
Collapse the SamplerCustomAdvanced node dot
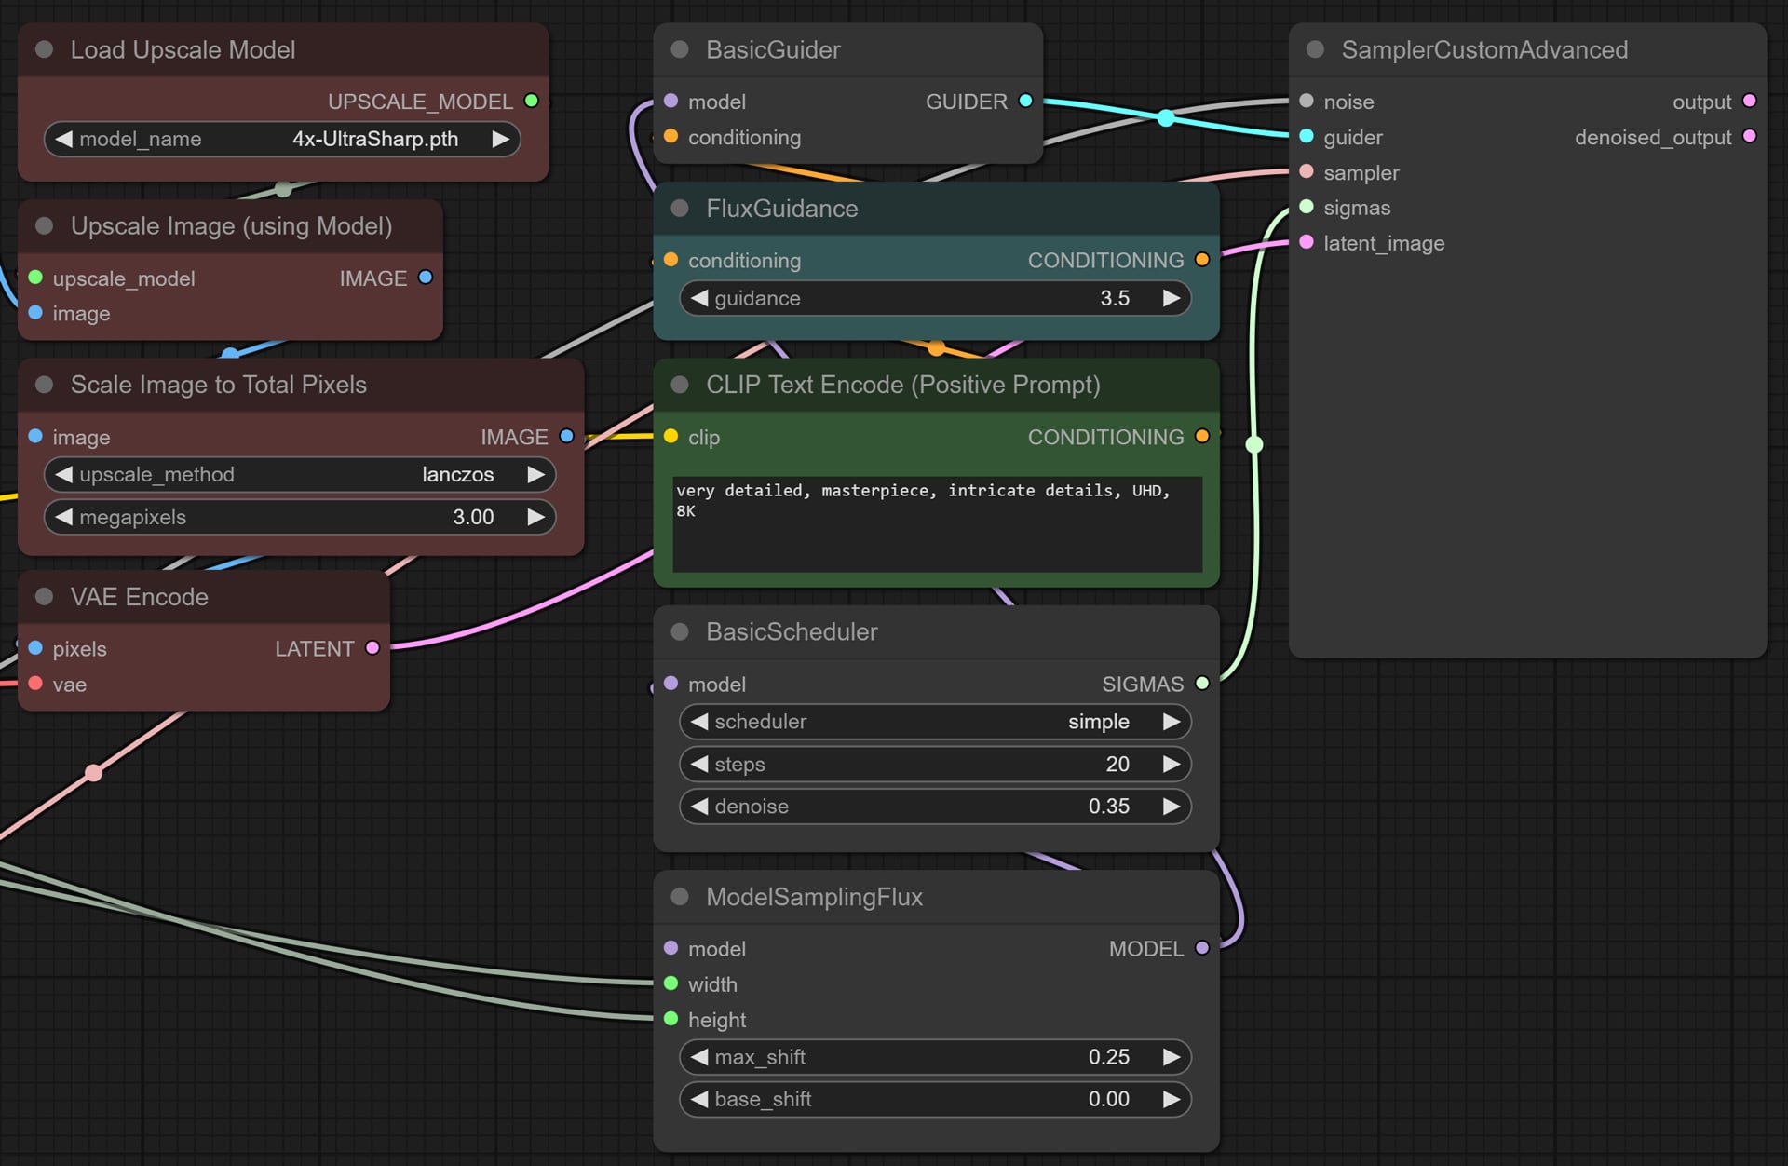(1315, 49)
